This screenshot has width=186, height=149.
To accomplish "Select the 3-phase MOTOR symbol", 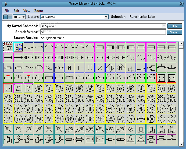I will pos(110,119).
